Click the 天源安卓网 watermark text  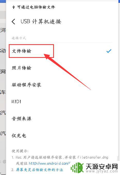(102, 167)
